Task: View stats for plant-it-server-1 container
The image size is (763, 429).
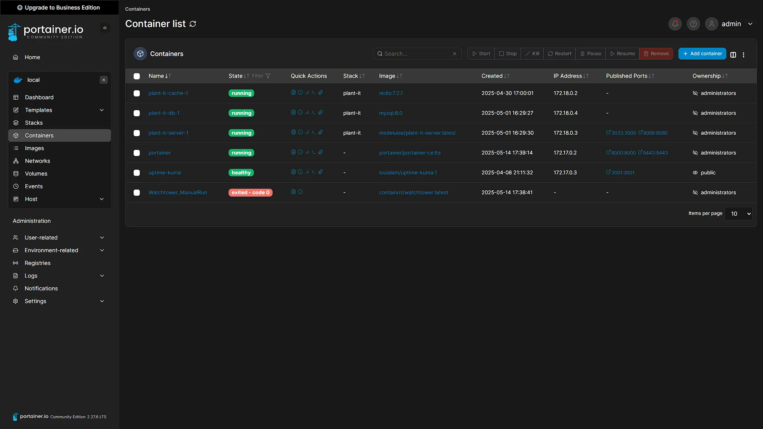Action: tap(307, 132)
